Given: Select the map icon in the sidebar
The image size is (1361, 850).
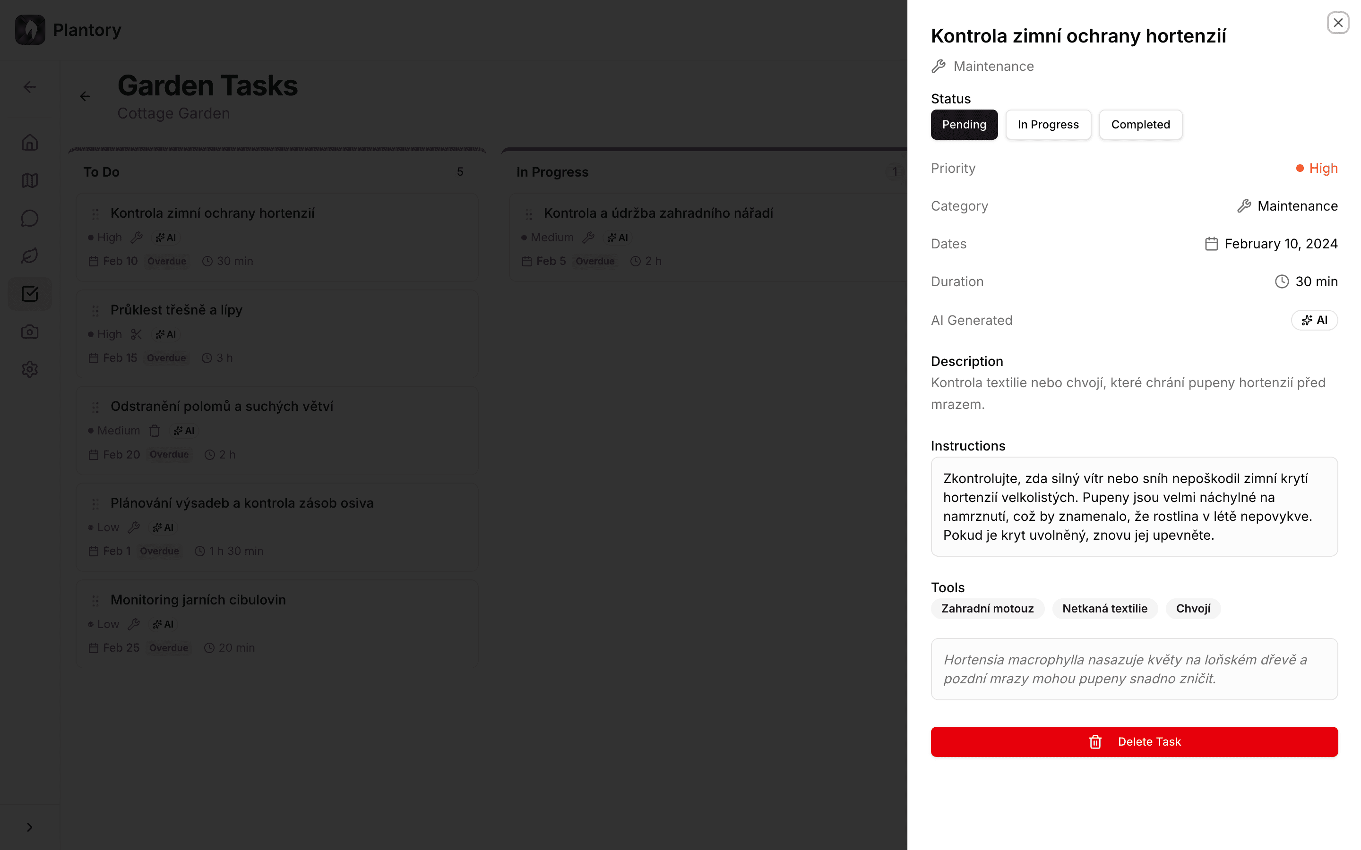Looking at the screenshot, I should click(x=29, y=180).
